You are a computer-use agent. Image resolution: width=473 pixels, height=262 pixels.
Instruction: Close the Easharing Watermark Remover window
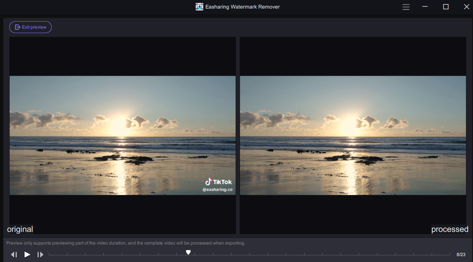(466, 7)
